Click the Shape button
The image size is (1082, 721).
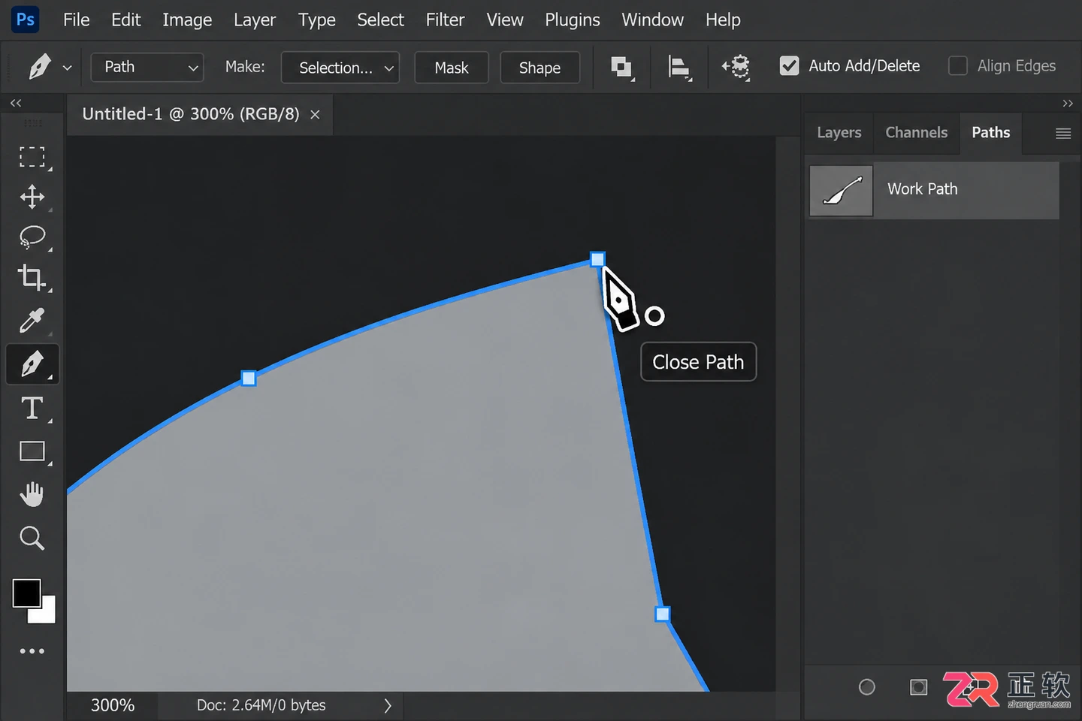pos(539,67)
